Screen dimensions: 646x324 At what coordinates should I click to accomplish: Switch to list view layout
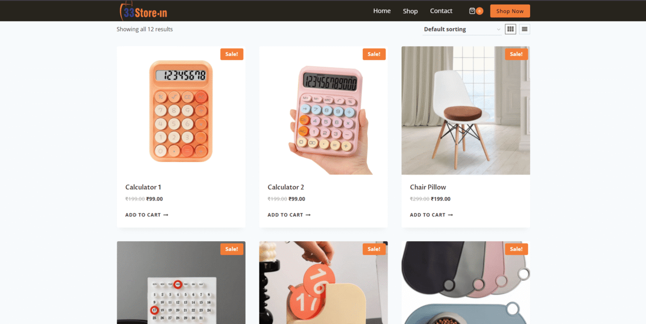tap(524, 29)
